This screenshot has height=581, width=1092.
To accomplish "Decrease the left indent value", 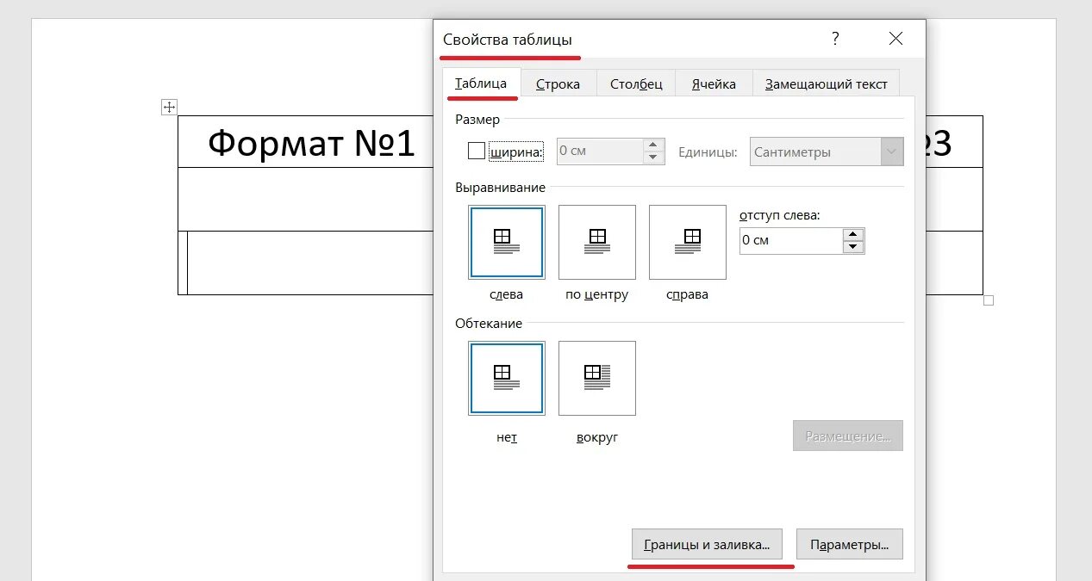I will click(x=853, y=247).
